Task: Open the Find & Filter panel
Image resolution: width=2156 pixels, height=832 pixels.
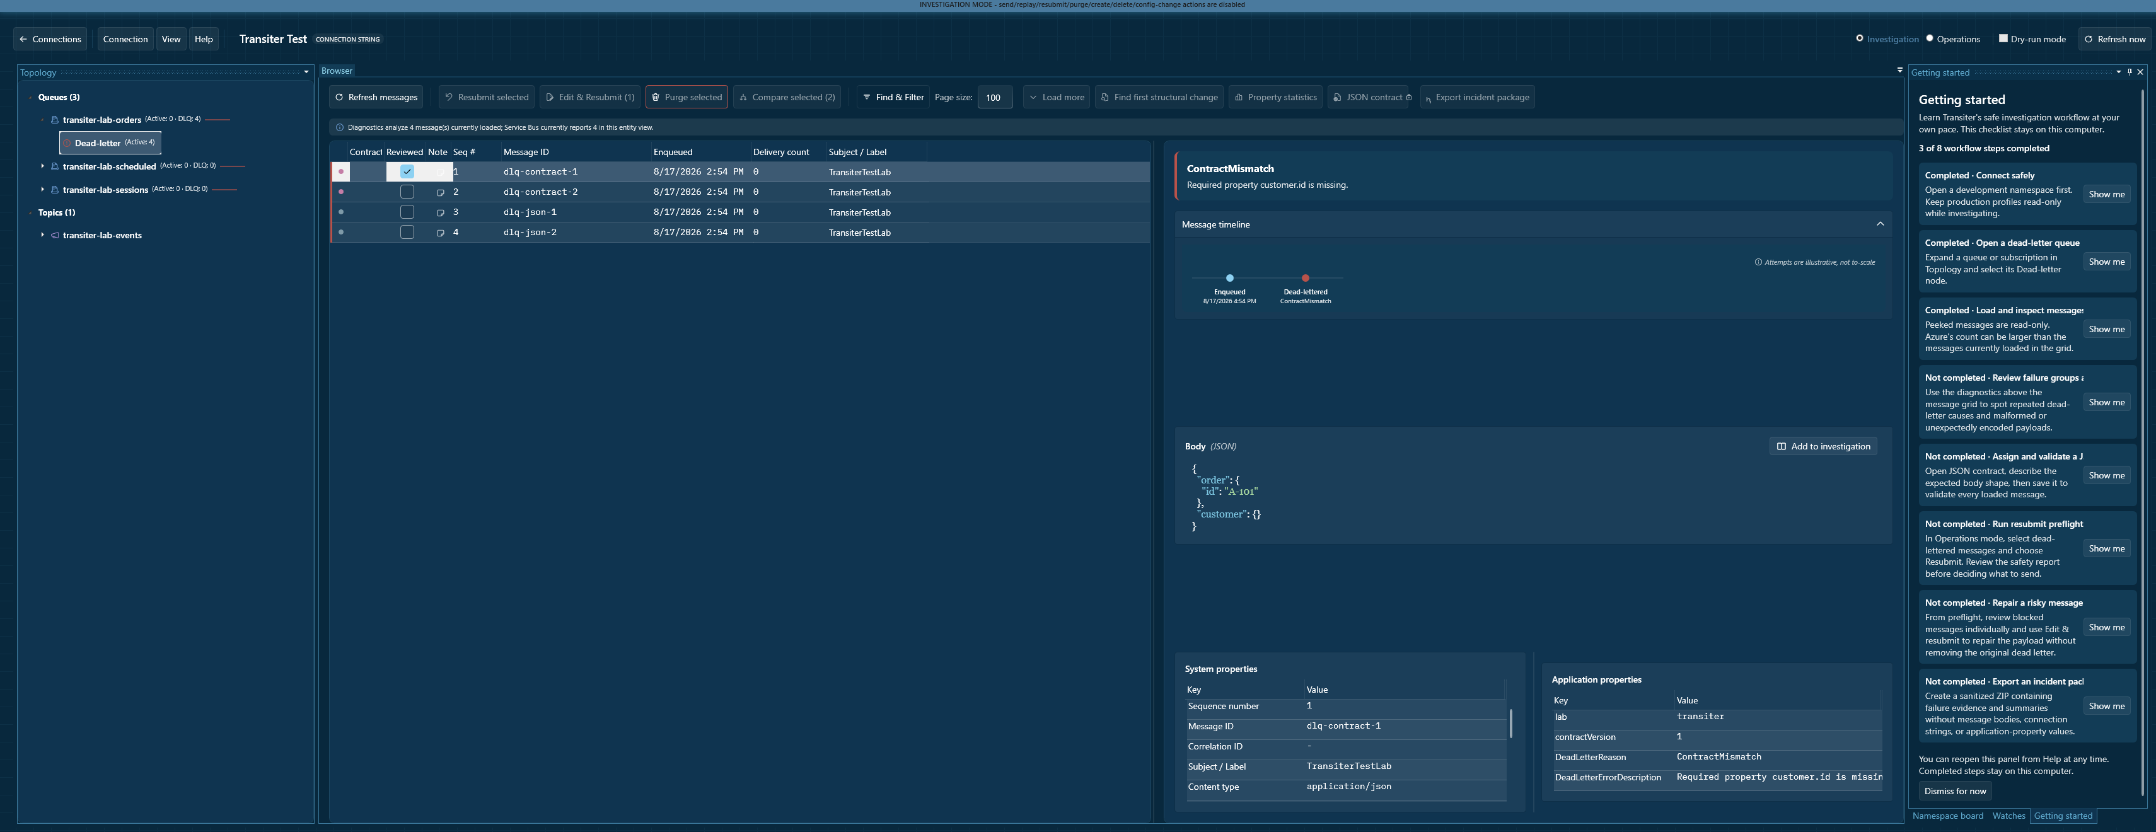Action: (x=893, y=97)
